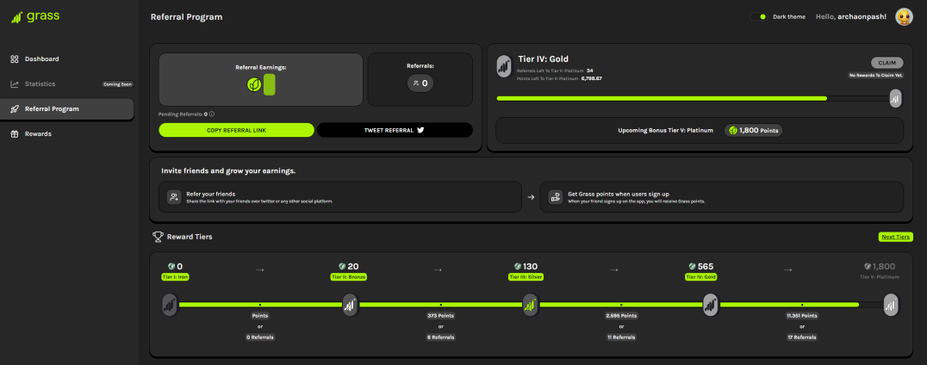927x365 pixels.
Task: Click the Tier II Bronze badge on timeline
Action: tap(350, 305)
